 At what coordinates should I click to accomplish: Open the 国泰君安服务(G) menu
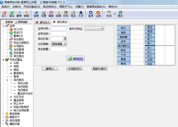pyautogui.click(x=96, y=7)
